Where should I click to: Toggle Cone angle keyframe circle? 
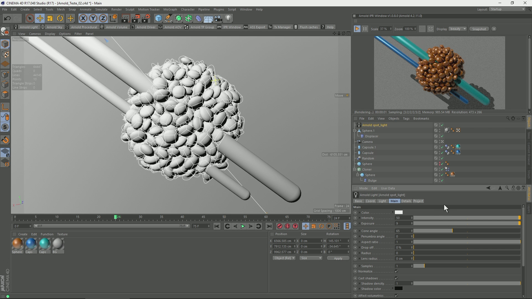355,231
